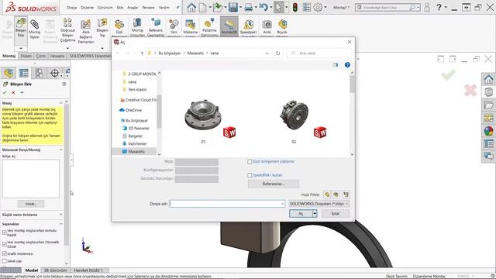
Task: Check the Sanal yap checkbox
Action: pyautogui.click(x=5, y=261)
